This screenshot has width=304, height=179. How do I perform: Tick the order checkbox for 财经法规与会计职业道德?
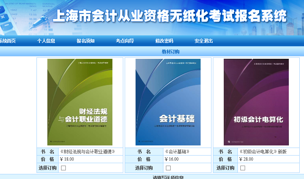point(63,168)
